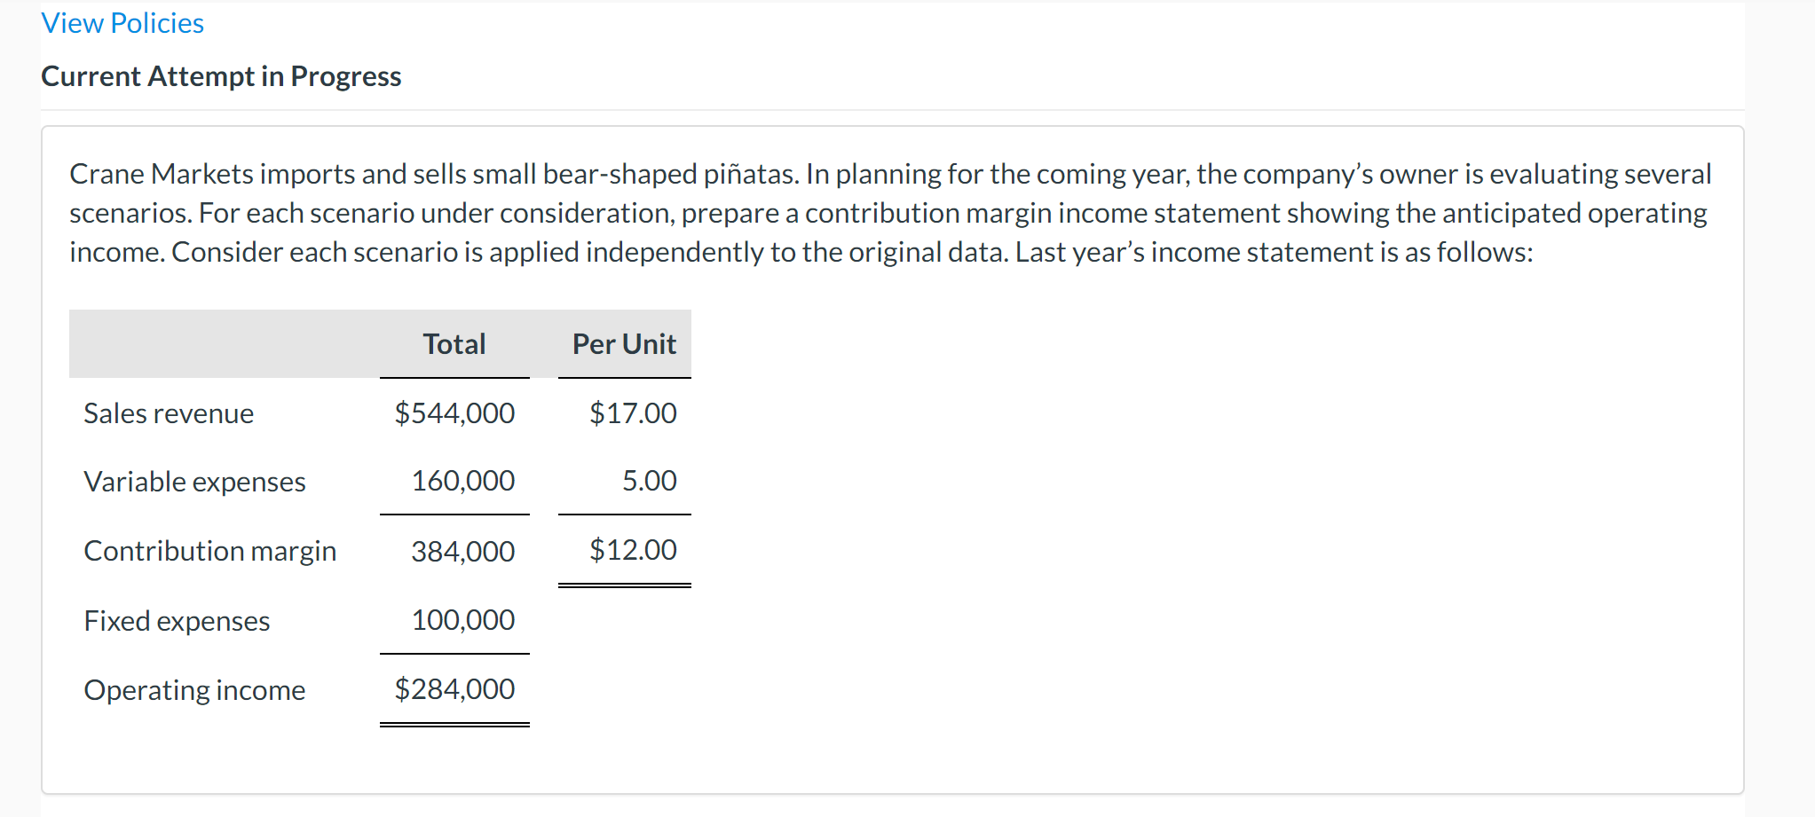Click the 100,000 fixed expenses value
This screenshot has height=817, width=1815.
(462, 620)
